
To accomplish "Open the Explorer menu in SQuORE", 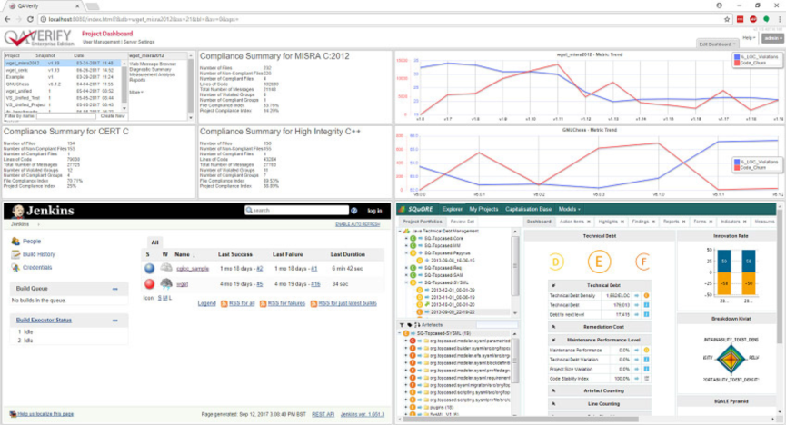I will pyautogui.click(x=452, y=209).
